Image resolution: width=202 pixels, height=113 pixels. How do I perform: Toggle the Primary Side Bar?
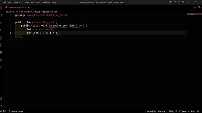point(171,2)
